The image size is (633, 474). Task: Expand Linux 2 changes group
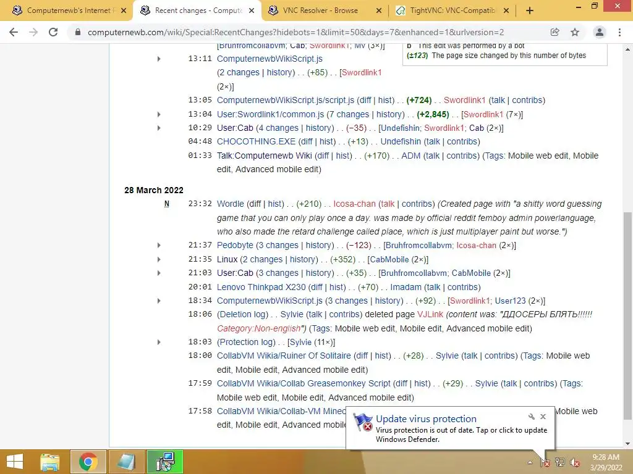click(159, 260)
